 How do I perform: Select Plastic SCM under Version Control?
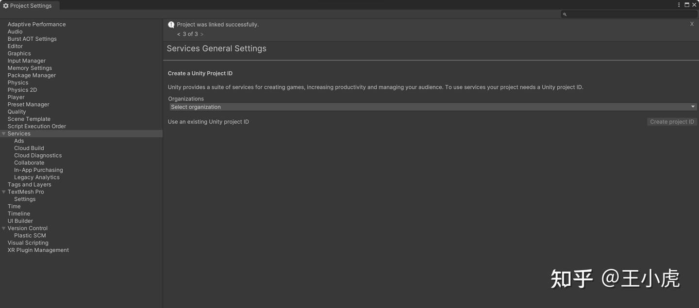coord(30,235)
